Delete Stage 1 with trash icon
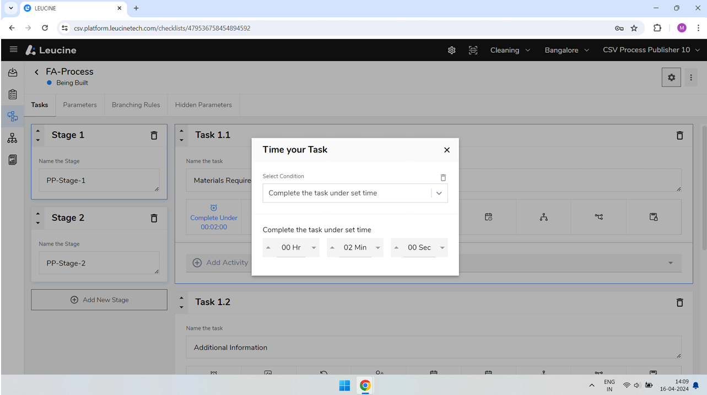707x395 pixels. (x=154, y=135)
